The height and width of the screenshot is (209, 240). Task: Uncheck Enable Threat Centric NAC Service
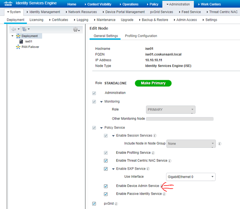[106, 161]
